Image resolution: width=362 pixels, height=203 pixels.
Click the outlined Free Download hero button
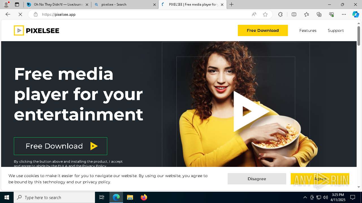click(x=61, y=146)
